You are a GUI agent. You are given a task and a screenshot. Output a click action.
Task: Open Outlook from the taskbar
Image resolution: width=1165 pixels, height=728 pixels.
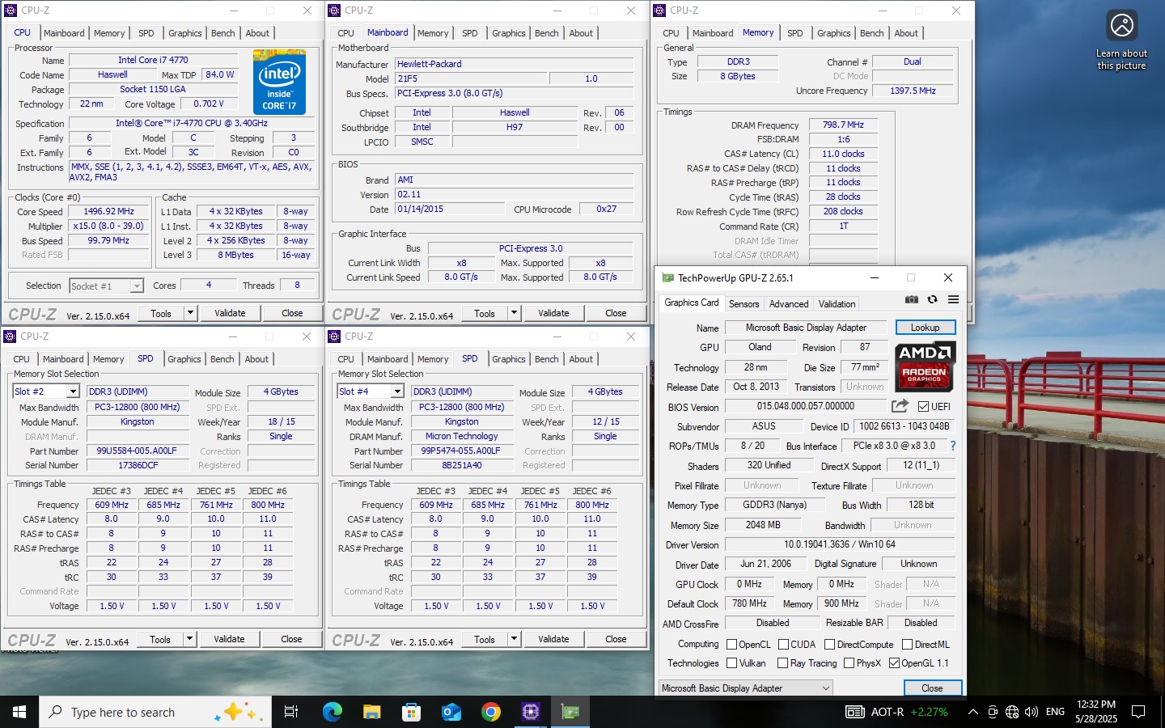(x=451, y=712)
